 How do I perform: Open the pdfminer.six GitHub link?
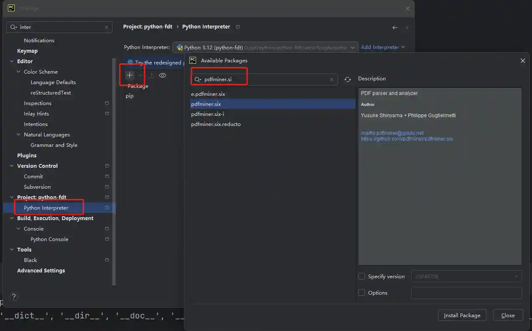[x=407, y=139]
